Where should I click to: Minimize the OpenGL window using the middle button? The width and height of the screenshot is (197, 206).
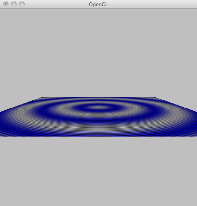tap(14, 4)
